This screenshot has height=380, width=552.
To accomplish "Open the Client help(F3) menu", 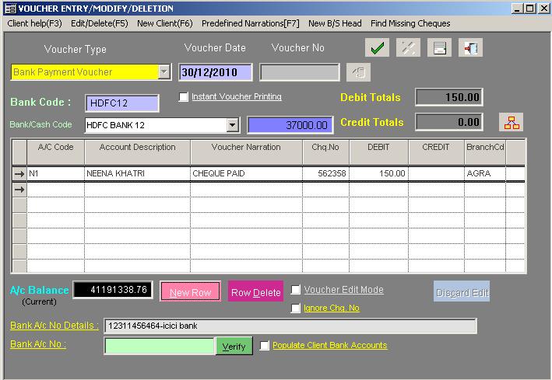I will [x=34, y=23].
